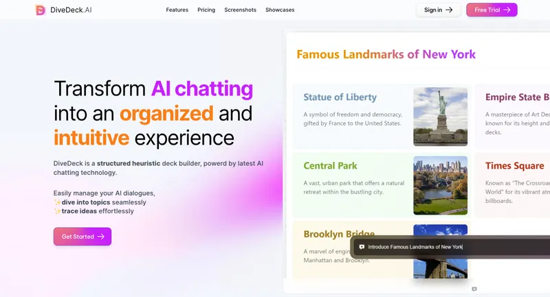Click the DiveDeck.AI logo icon
The width and height of the screenshot is (550, 297).
(40, 10)
